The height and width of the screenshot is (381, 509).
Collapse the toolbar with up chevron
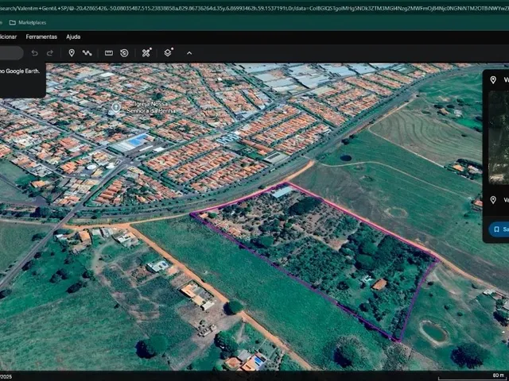point(189,53)
